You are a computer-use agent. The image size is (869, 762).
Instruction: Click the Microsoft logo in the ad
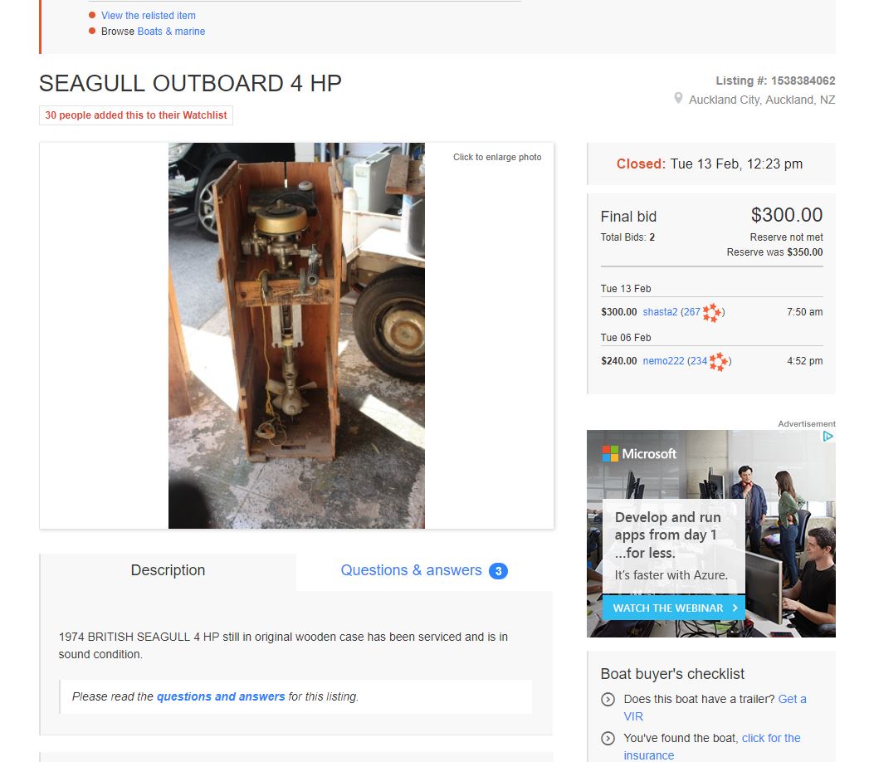coord(639,454)
